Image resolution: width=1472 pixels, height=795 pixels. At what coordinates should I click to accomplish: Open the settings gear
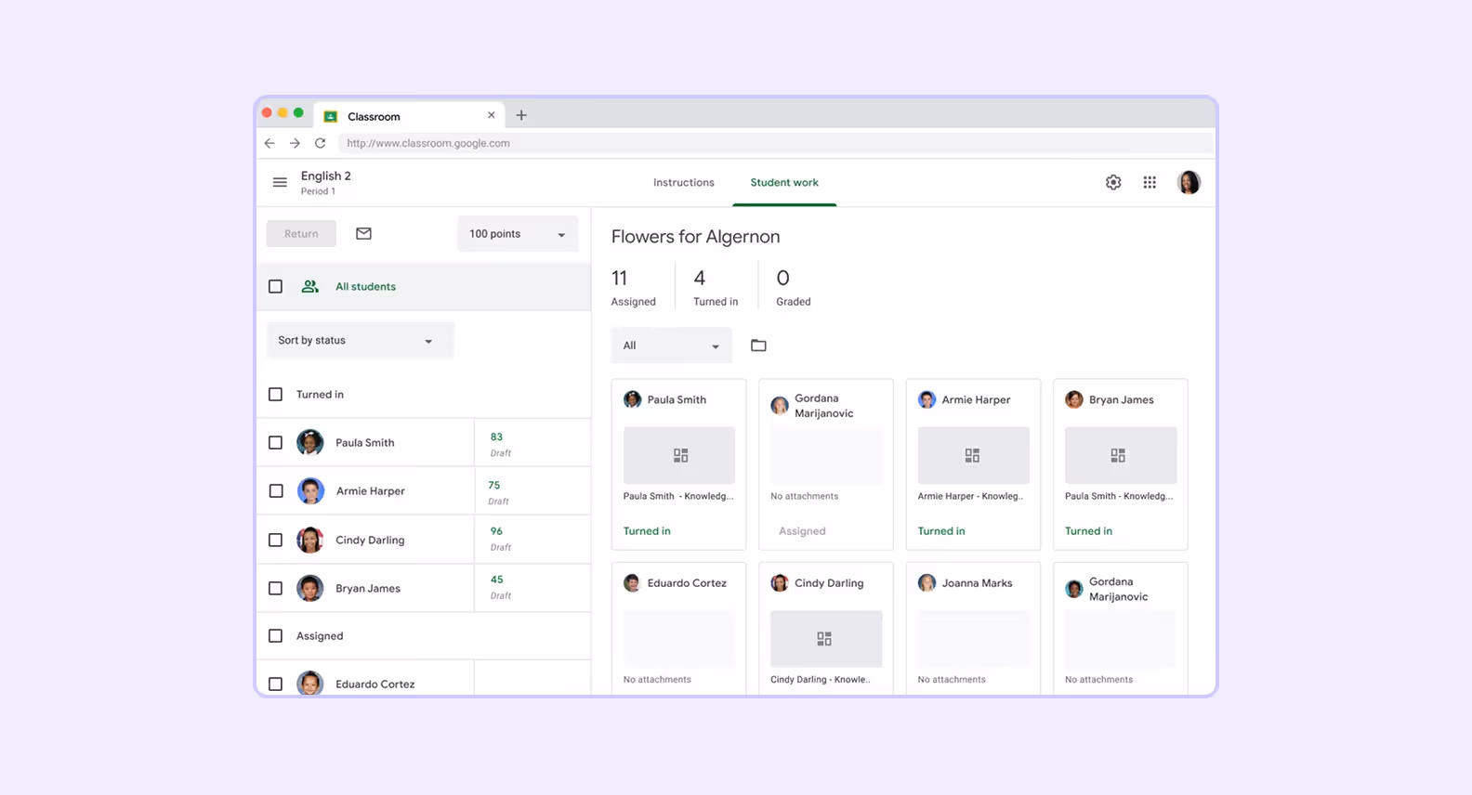[1113, 182]
